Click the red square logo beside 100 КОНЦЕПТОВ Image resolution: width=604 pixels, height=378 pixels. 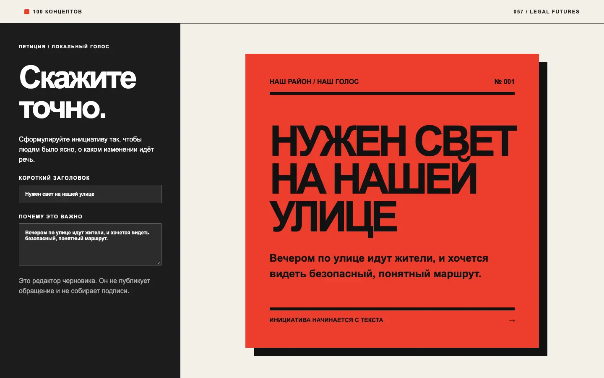(27, 12)
